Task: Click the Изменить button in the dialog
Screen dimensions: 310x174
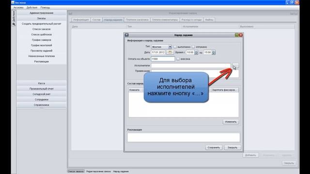Action: [x=231, y=122]
